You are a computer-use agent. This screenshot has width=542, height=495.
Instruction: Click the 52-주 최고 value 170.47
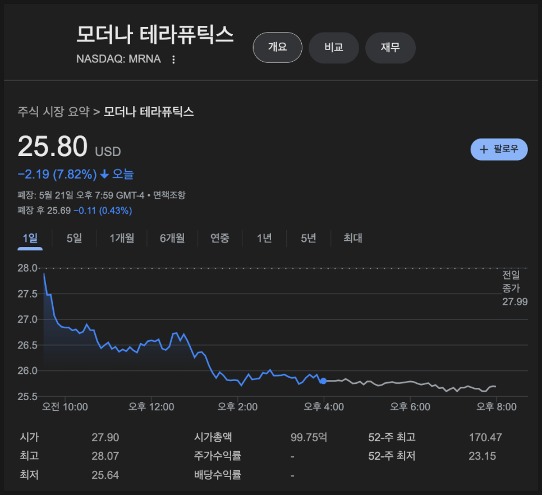click(x=485, y=437)
